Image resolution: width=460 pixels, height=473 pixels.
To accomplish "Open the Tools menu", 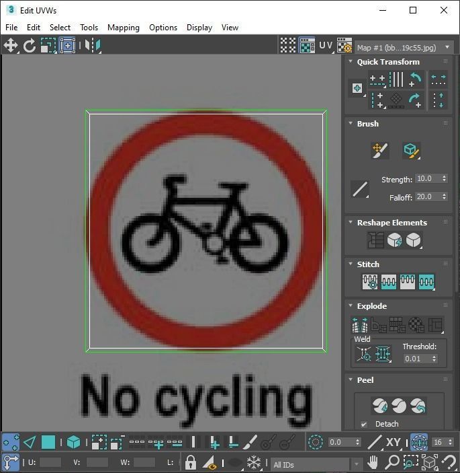I will [x=89, y=28].
